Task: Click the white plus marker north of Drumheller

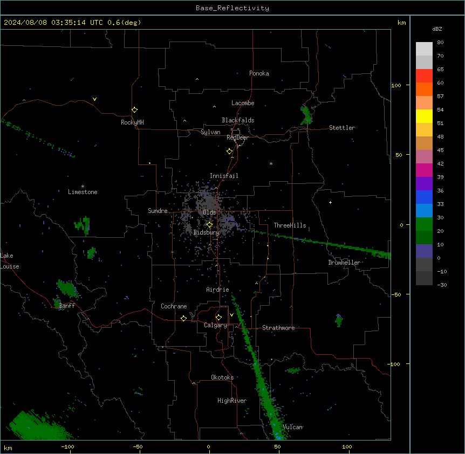Action: pyautogui.click(x=330, y=202)
